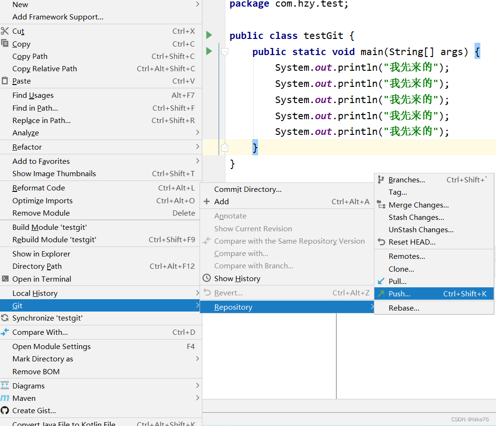Click the clock icon beside Show History
This screenshot has height=426, width=496.
pos(207,278)
